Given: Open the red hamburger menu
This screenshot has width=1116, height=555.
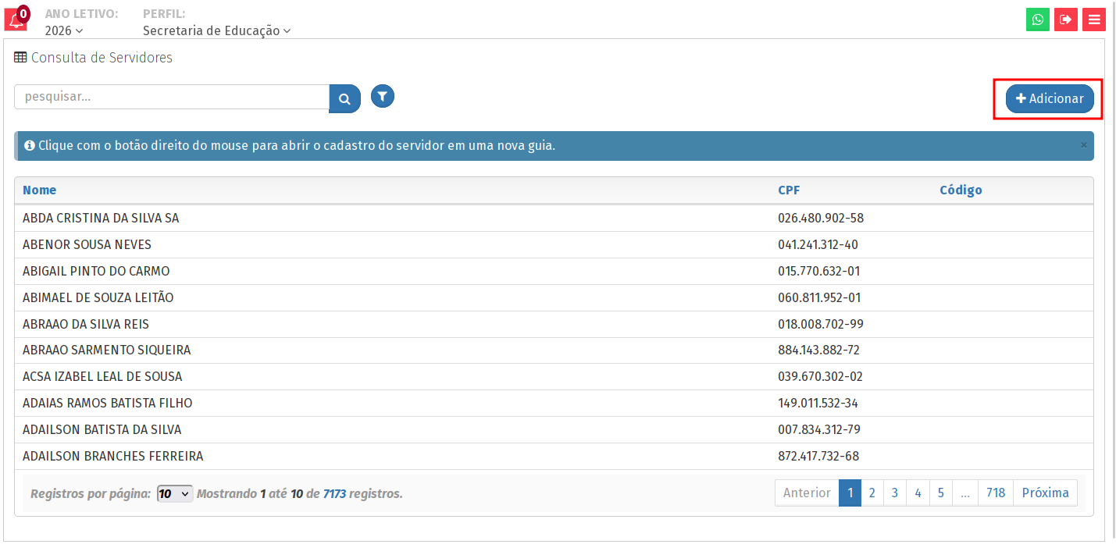Looking at the screenshot, I should pos(1093,20).
